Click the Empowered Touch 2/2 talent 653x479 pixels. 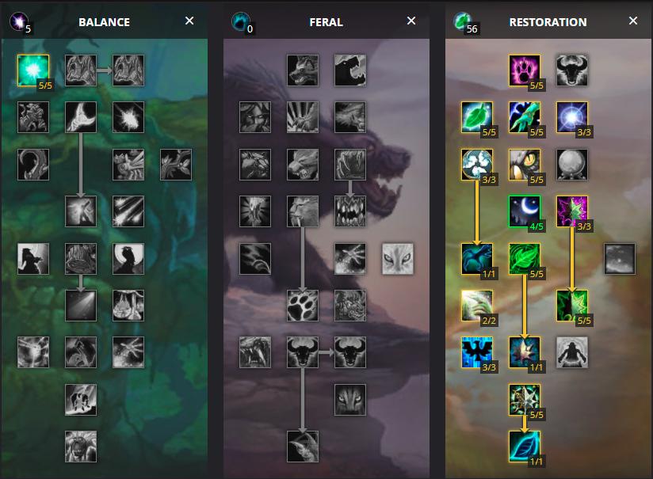(x=477, y=306)
